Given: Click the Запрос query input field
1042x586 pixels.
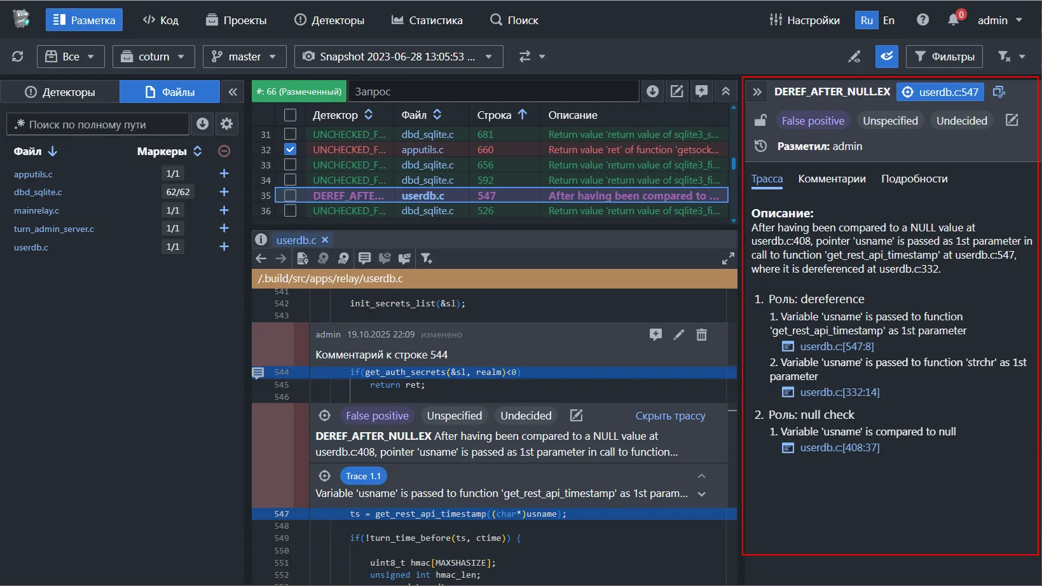Looking at the screenshot, I should tap(493, 92).
